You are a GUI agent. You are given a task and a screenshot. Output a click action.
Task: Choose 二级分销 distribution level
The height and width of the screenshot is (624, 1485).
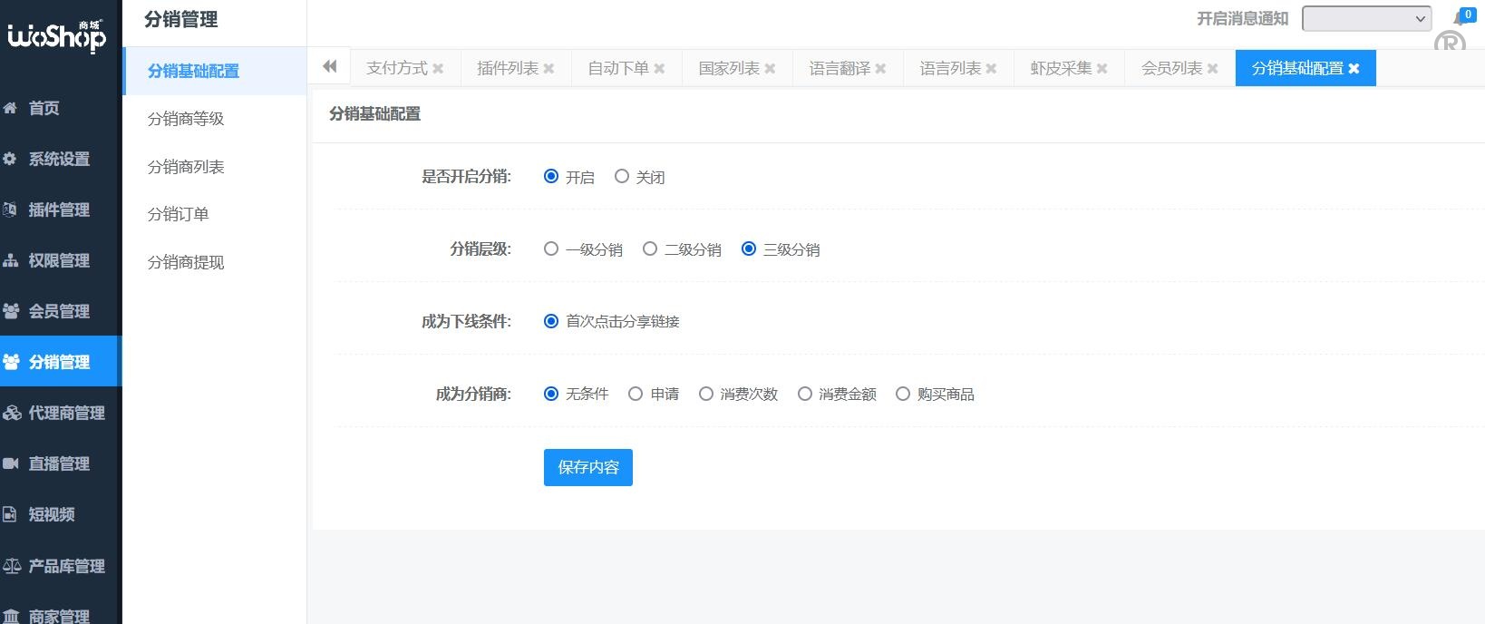650,249
